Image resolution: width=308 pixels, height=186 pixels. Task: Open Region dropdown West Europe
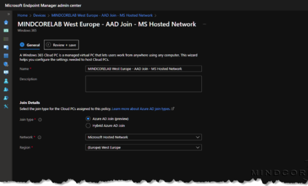pyautogui.click(x=144, y=148)
